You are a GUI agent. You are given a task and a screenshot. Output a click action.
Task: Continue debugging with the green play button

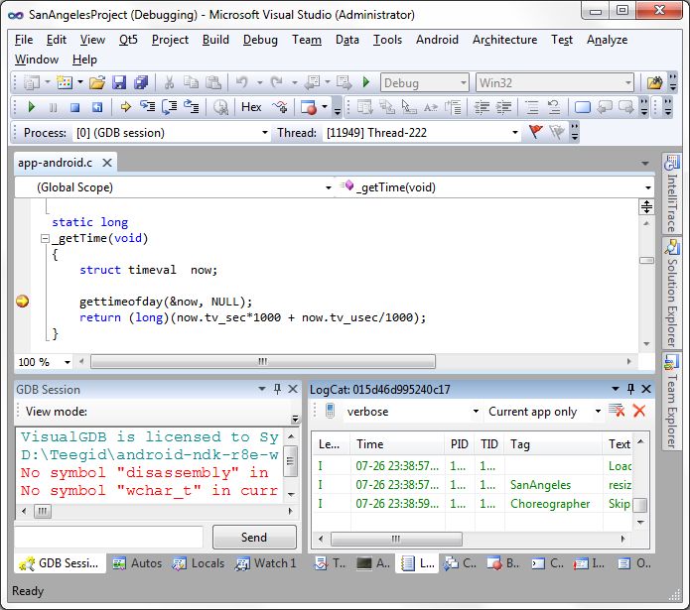tap(31, 107)
